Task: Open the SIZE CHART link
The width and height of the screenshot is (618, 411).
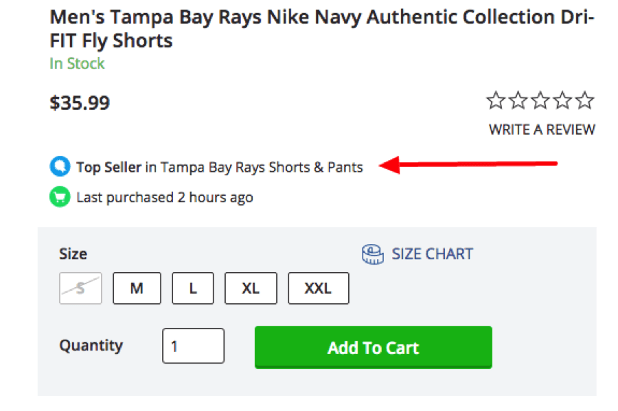Action: (432, 254)
